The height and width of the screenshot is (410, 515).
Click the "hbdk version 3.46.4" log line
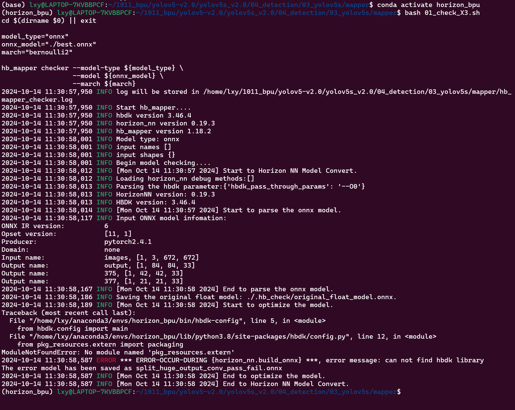pyautogui.click(x=154, y=115)
